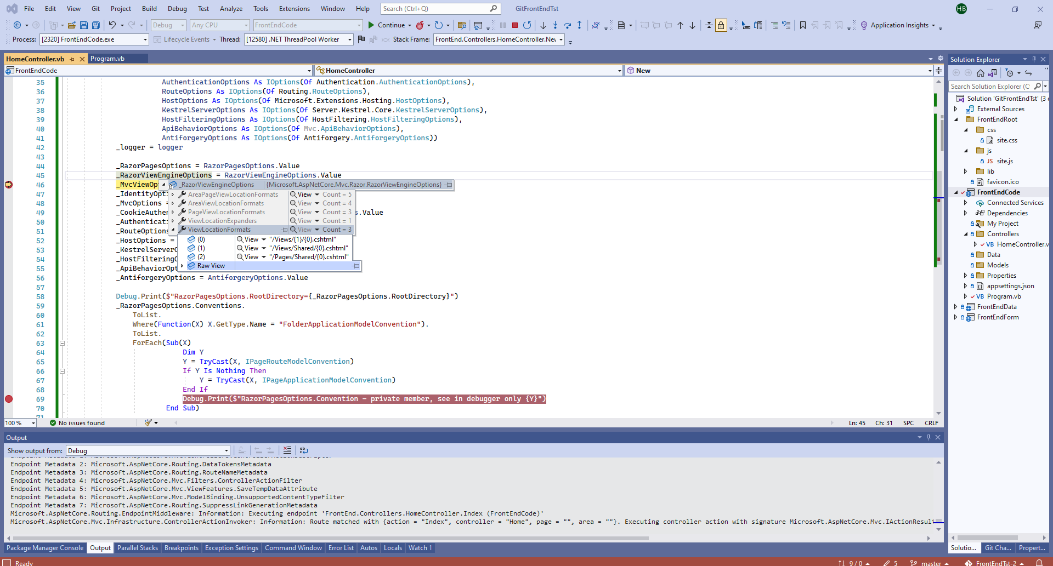Open the Stack Frame dropdown
This screenshot has width=1053, height=566.
click(561, 39)
